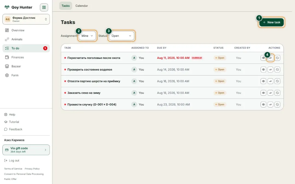The height and width of the screenshot is (184, 295).
Task: Open the Privacy Policy link
Action: click(x=32, y=169)
